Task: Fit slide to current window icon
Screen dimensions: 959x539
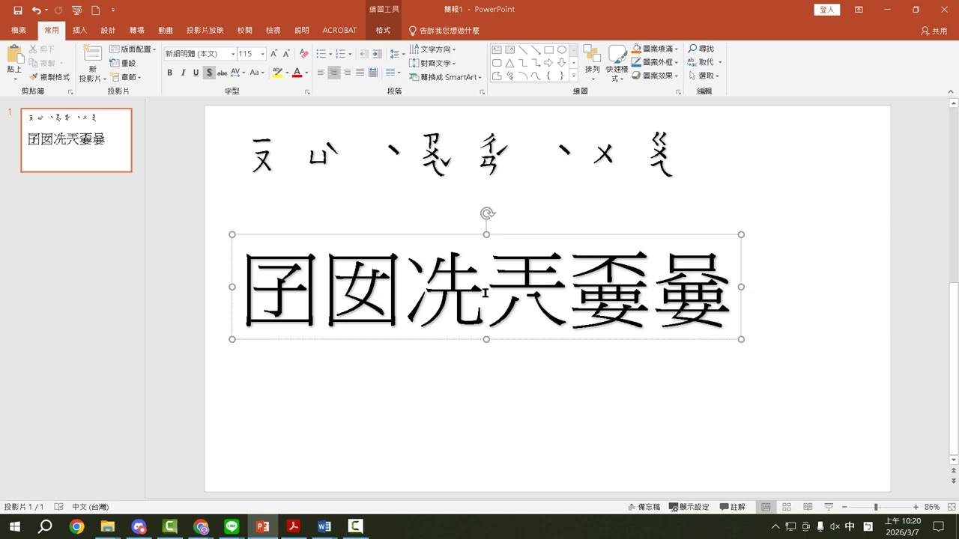Action: point(953,507)
